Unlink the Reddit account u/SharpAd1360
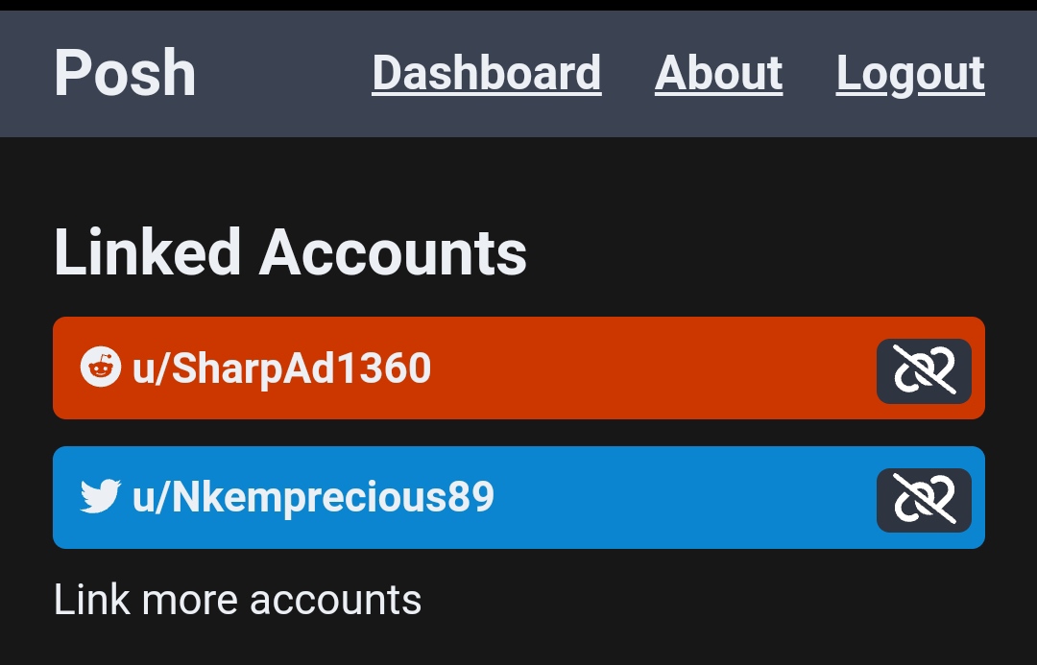Viewport: 1037px width, 665px height. point(924,370)
